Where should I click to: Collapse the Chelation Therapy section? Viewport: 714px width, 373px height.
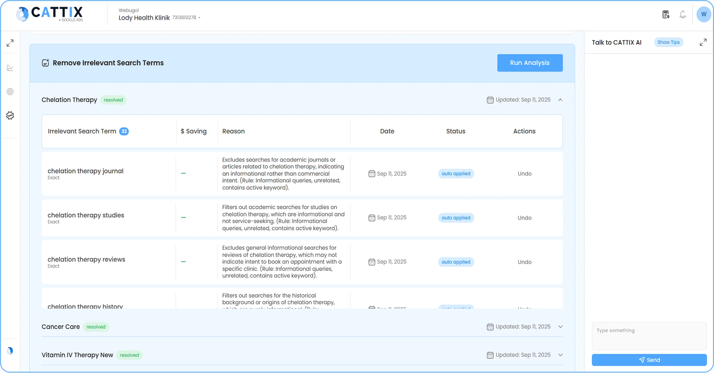561,99
